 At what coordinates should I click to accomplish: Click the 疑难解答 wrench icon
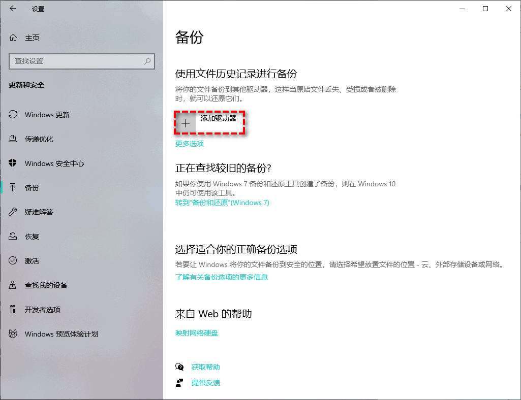[x=13, y=212]
